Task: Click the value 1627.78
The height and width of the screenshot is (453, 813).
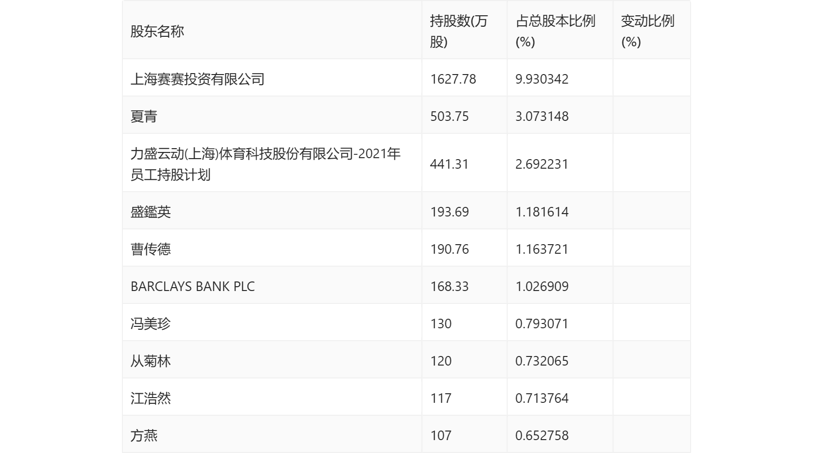Action: [453, 79]
